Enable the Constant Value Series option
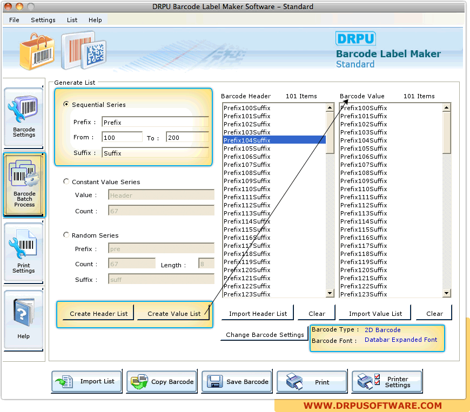 [x=66, y=181]
